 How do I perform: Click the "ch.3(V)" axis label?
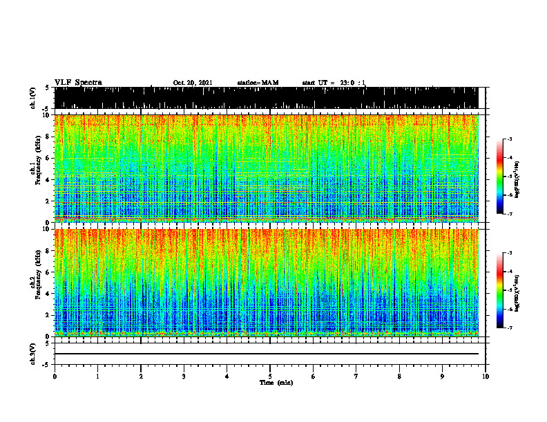33,354
